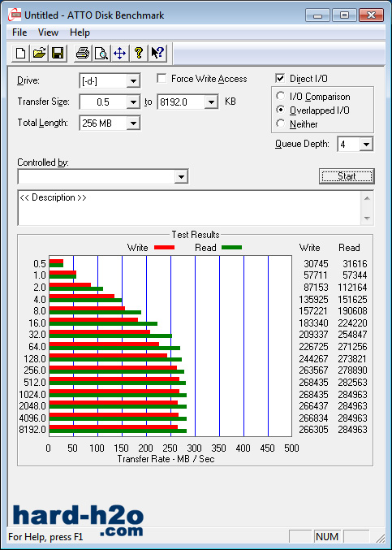Click write value 266305 for 8192.0 KB
The height and width of the screenshot is (550, 392).
point(313,430)
